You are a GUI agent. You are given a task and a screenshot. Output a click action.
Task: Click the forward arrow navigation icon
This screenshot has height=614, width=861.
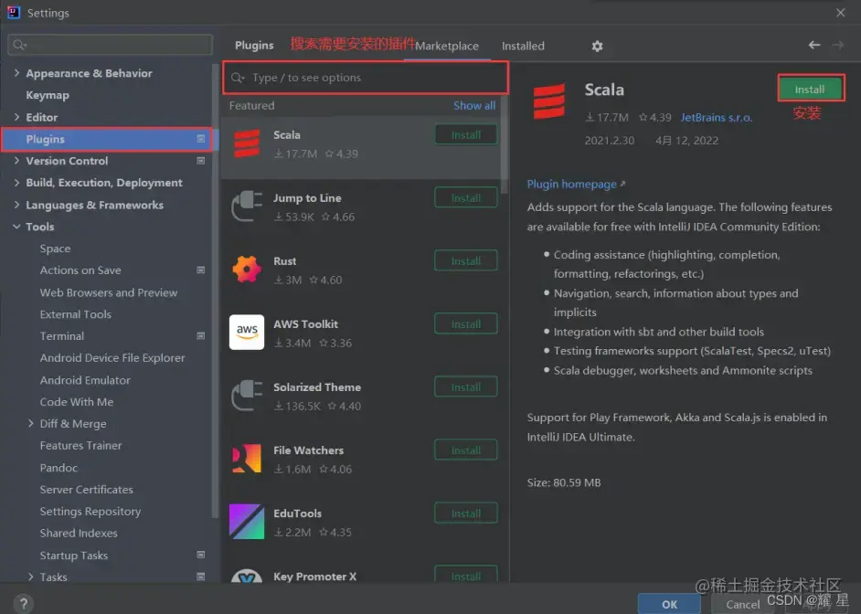coord(838,45)
